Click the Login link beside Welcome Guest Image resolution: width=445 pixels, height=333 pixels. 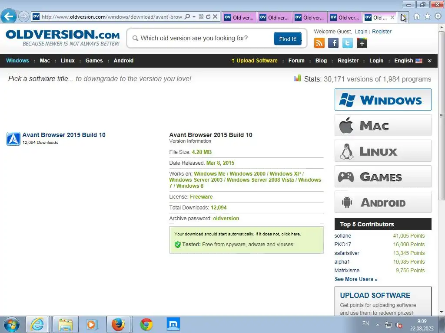pyautogui.click(x=361, y=31)
